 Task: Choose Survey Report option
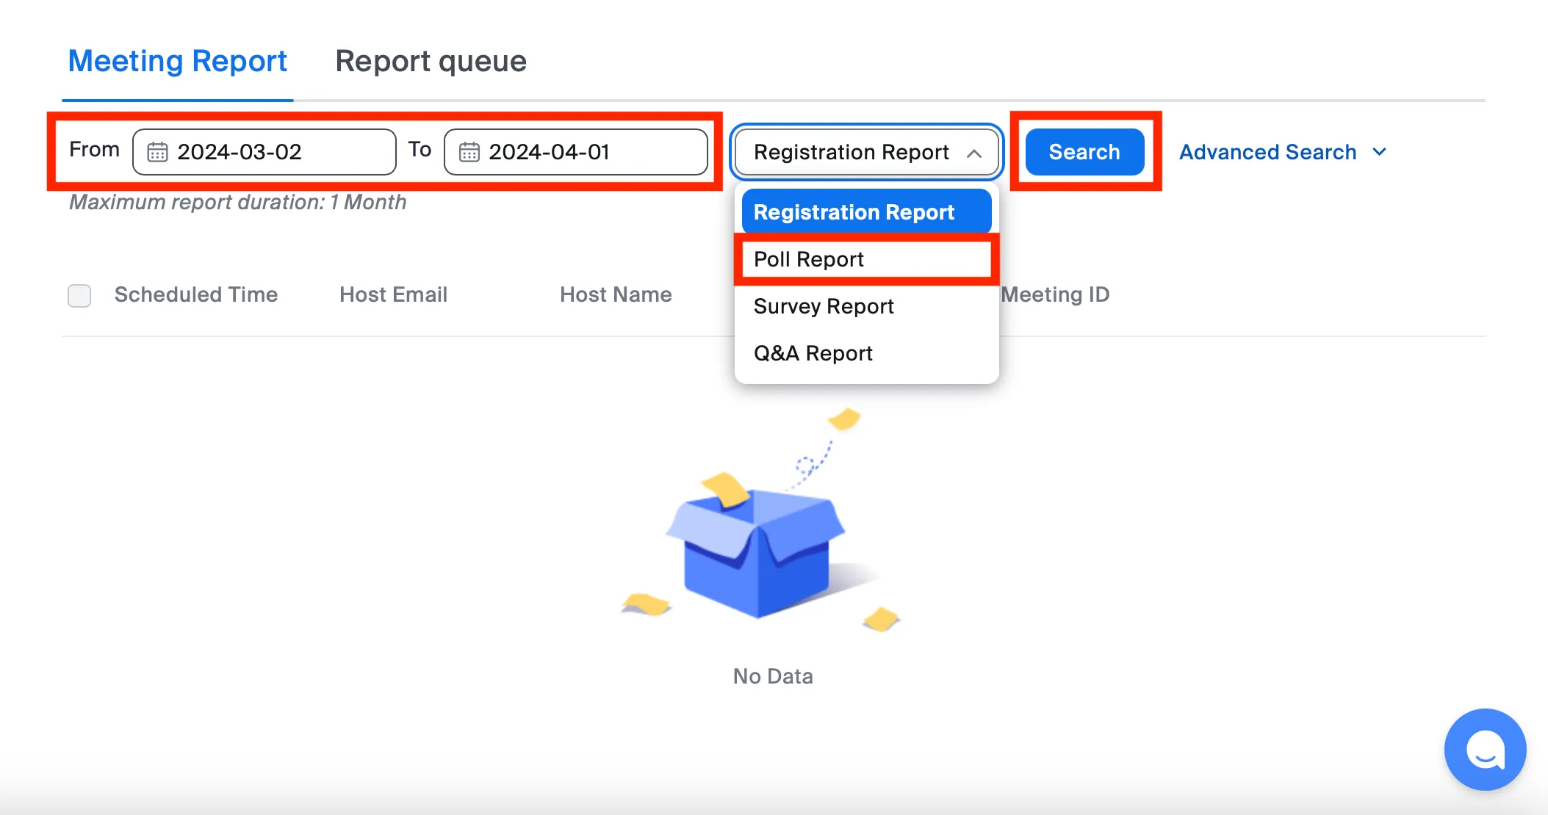point(824,306)
